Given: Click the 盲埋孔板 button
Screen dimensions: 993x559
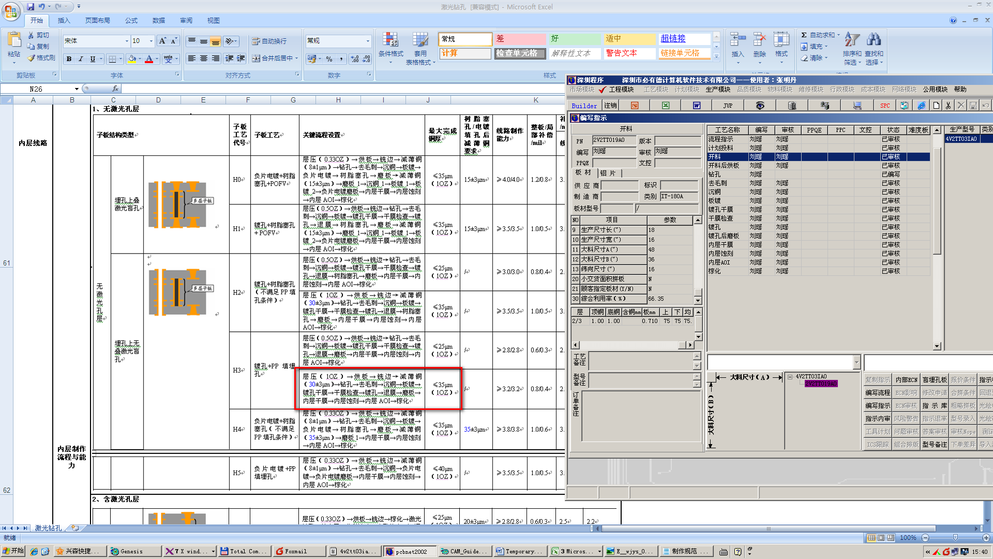Looking at the screenshot, I should click(x=934, y=380).
